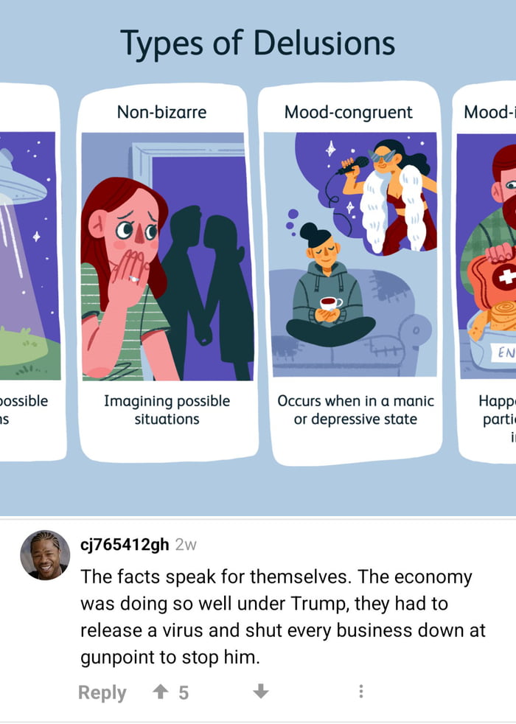The width and height of the screenshot is (516, 724).
Task: Click the upvote count number 5
Action: (x=184, y=692)
